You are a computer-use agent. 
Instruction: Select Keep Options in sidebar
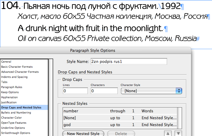click(x=10, y=92)
